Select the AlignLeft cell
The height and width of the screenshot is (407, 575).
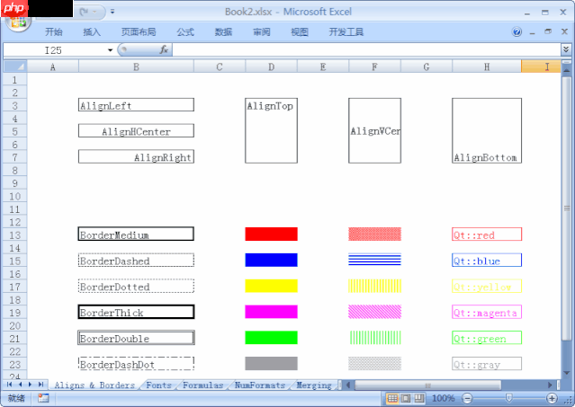pyautogui.click(x=136, y=105)
